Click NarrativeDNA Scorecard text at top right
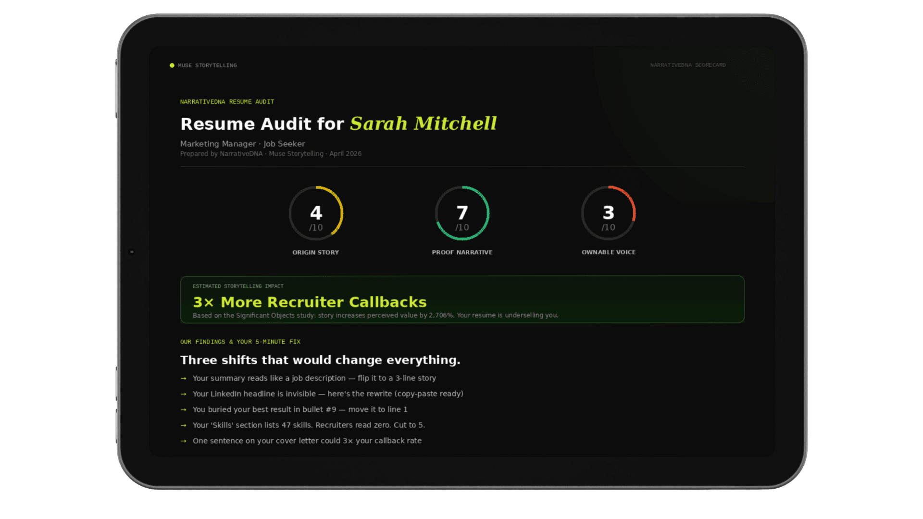 pos(687,65)
